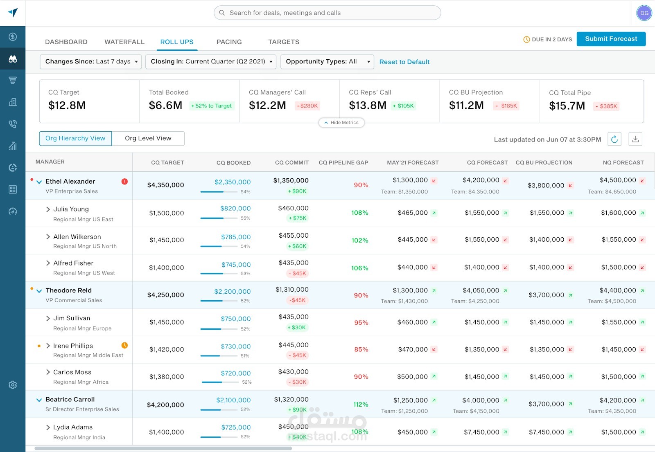
Task: Click orange clock icon beside Irene Phillips
Action: point(124,345)
